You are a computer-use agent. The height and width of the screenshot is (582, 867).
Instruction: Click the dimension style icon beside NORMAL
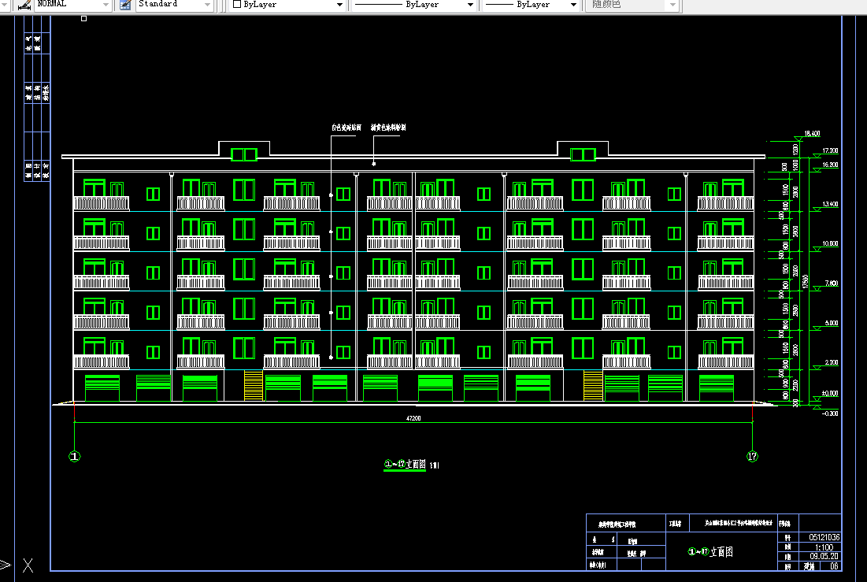[x=24, y=5]
